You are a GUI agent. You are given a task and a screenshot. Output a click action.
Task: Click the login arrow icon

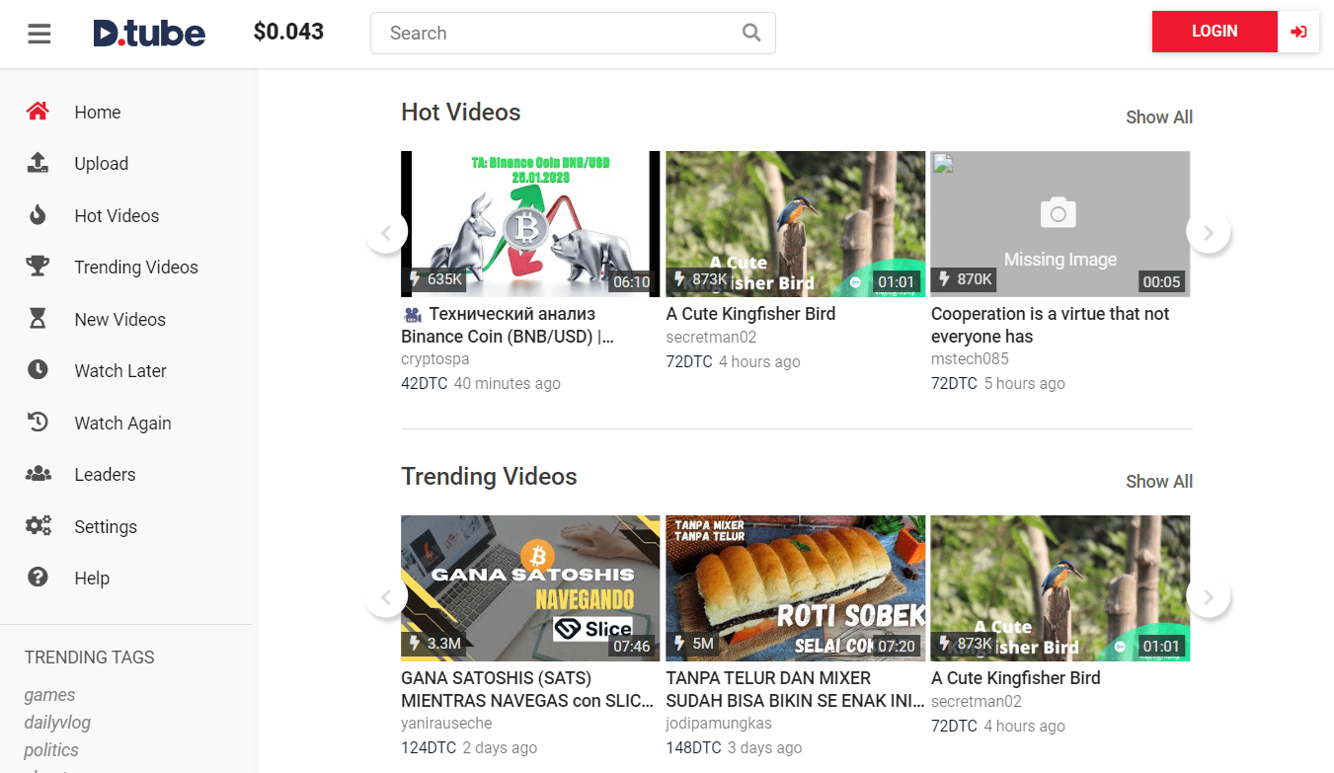click(1298, 32)
